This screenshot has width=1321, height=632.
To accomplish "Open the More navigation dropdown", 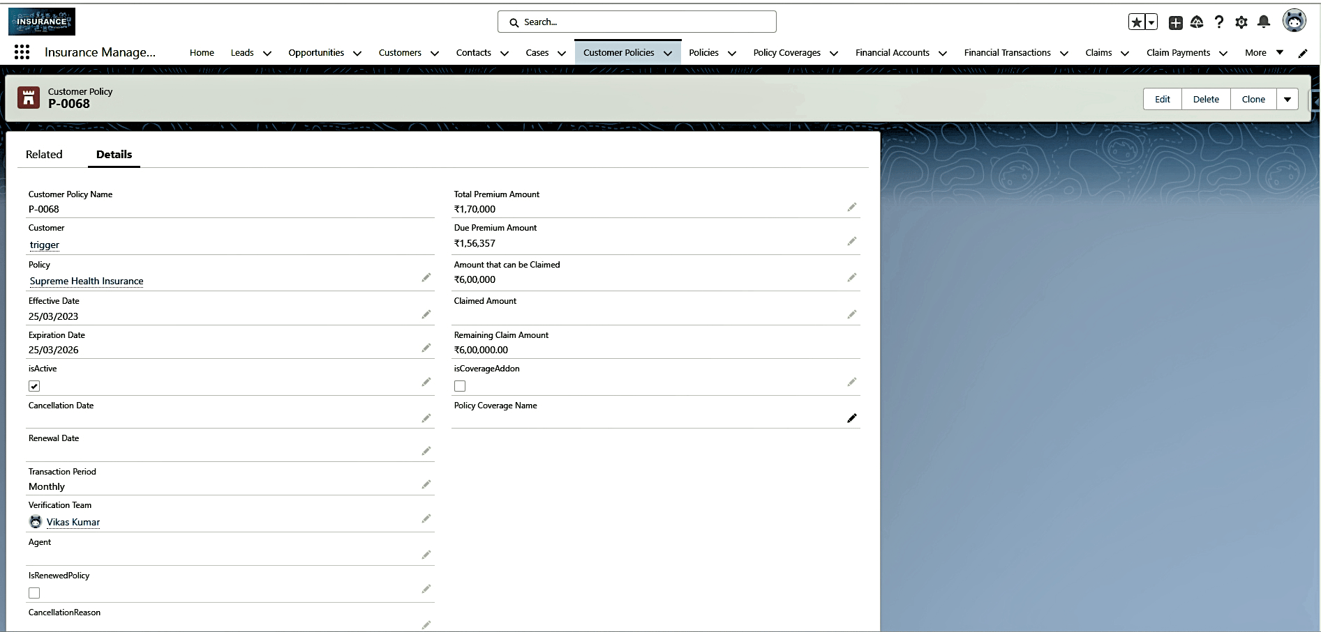I will pos(1264,52).
